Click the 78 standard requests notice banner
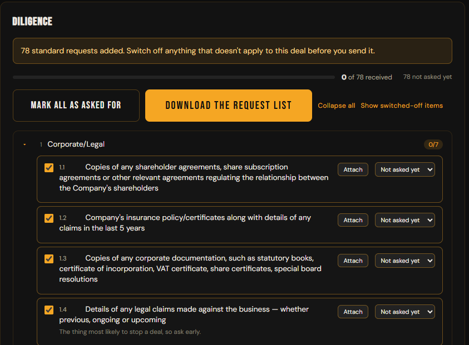The image size is (469, 345). tap(233, 51)
